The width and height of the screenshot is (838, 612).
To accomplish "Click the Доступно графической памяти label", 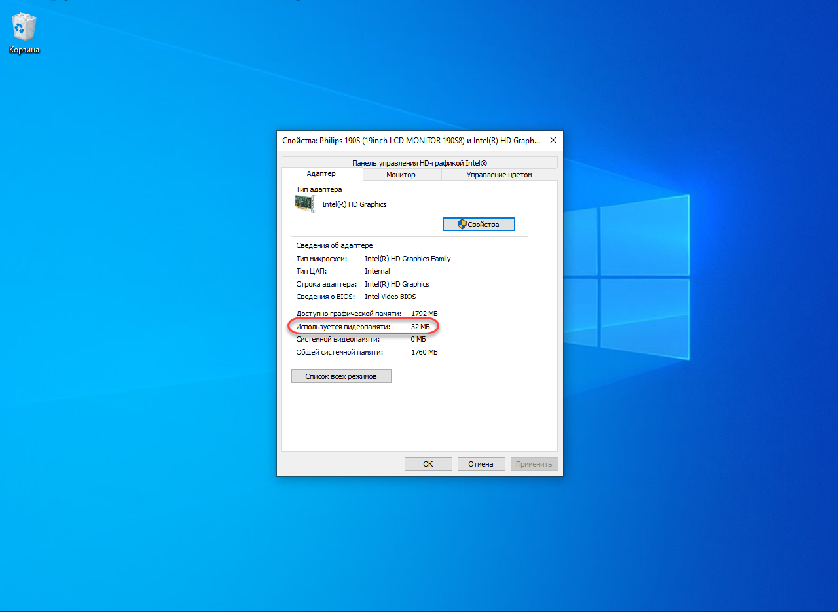I will click(x=348, y=314).
